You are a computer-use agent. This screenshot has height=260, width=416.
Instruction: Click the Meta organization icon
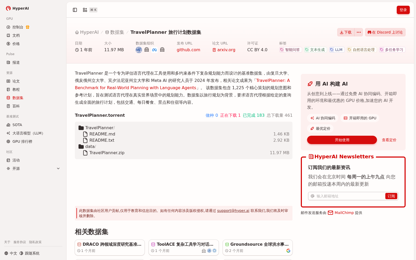(154, 50)
